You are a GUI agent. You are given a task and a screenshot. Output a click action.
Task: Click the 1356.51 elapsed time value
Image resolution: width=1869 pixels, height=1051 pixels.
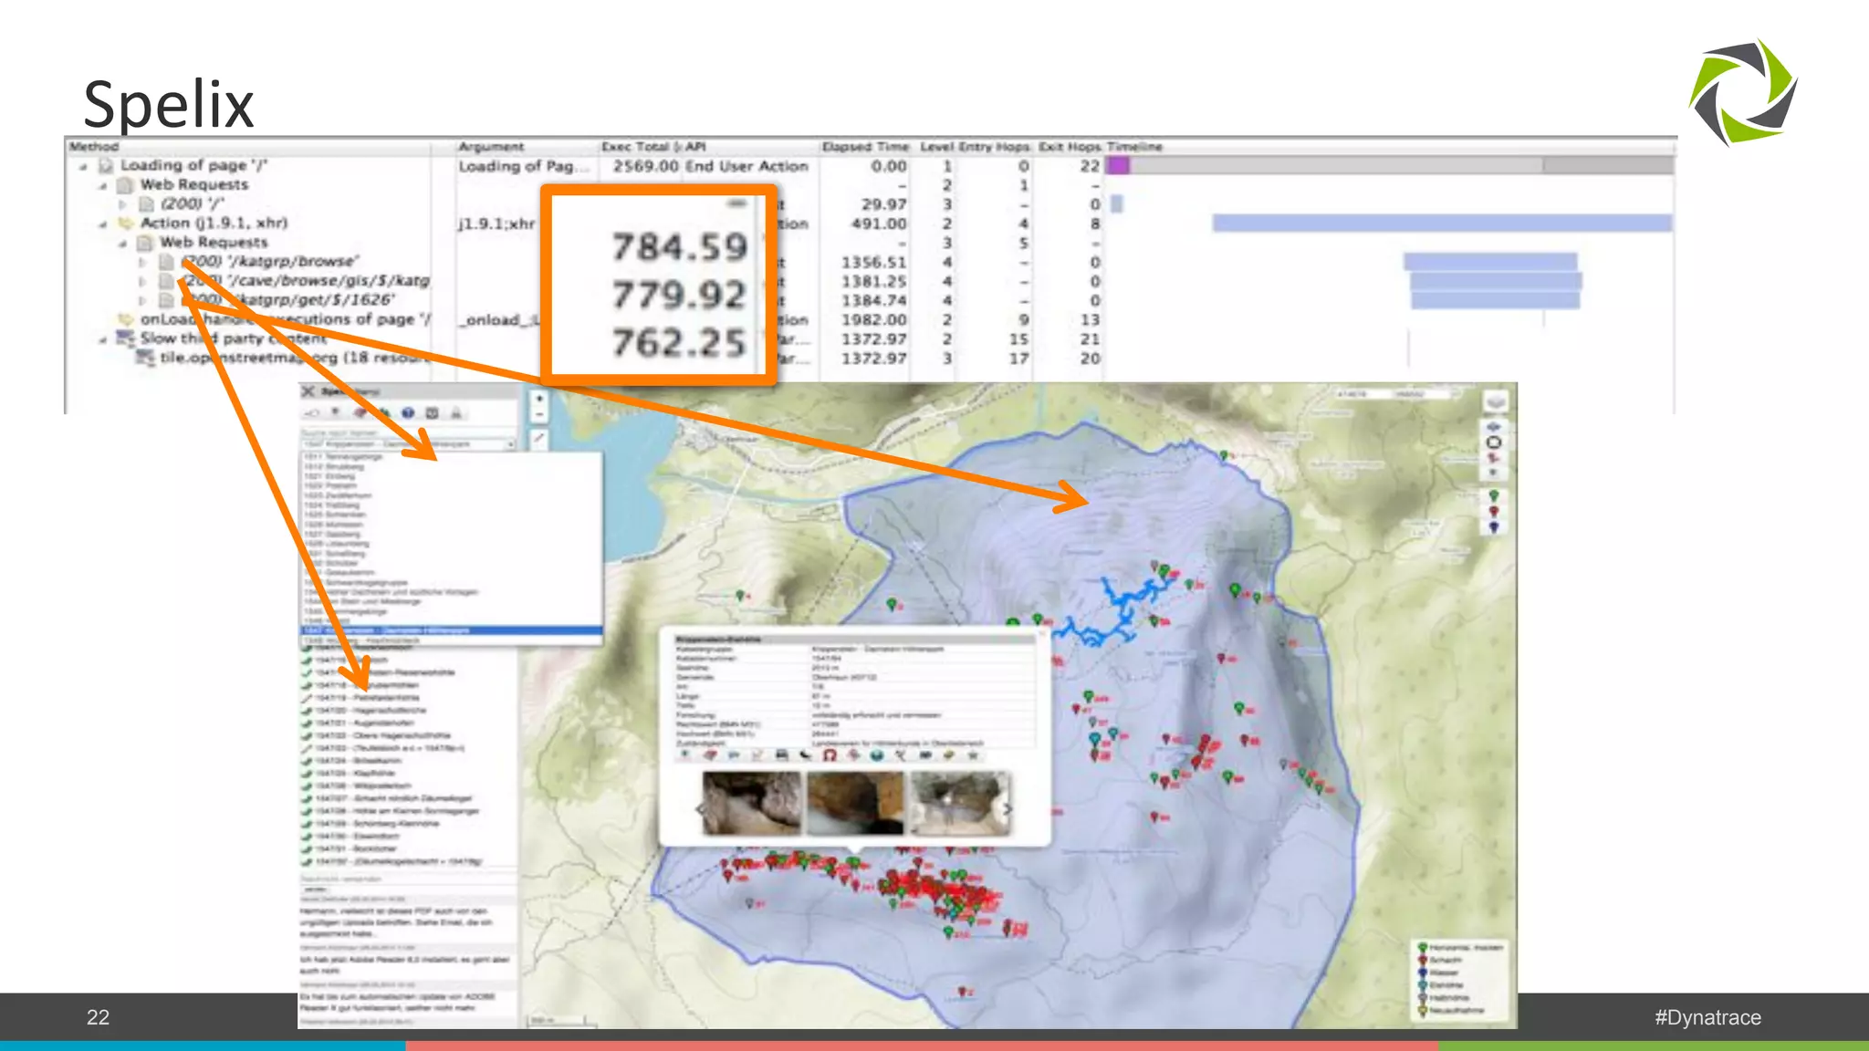873,263
